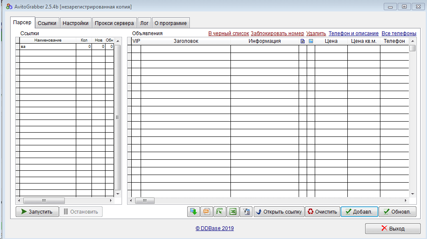The height and width of the screenshot is (239, 427).
Task: Click the picture icon column header
Action: coord(311,41)
